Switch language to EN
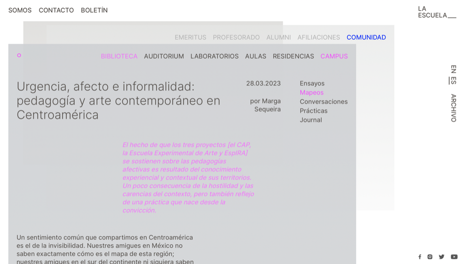The image size is (464, 264). [x=453, y=69]
